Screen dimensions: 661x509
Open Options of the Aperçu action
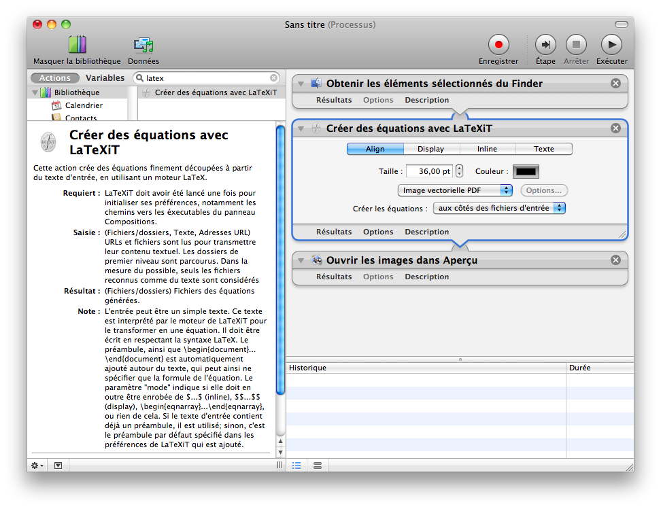pos(378,277)
